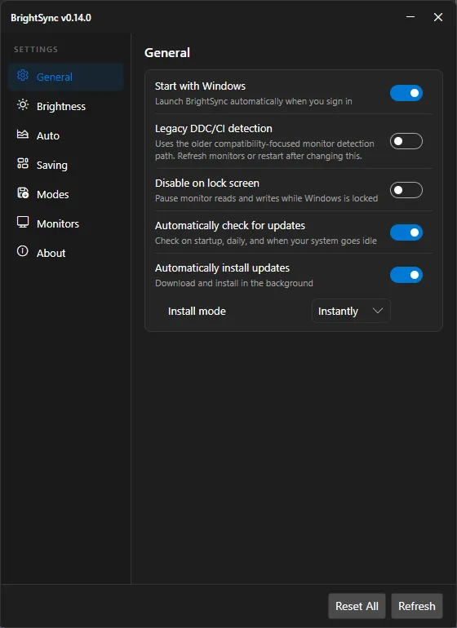Open the General settings label

pos(55,77)
